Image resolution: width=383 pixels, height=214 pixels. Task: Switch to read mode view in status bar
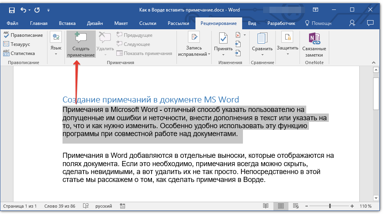[x=265, y=206]
